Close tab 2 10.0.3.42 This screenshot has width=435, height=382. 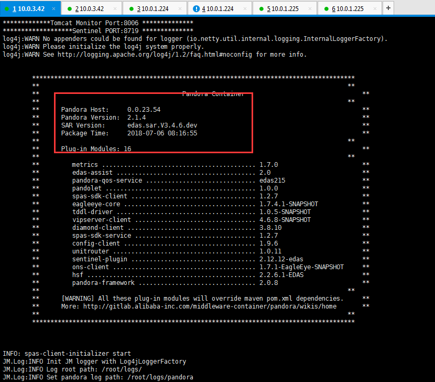115,8
